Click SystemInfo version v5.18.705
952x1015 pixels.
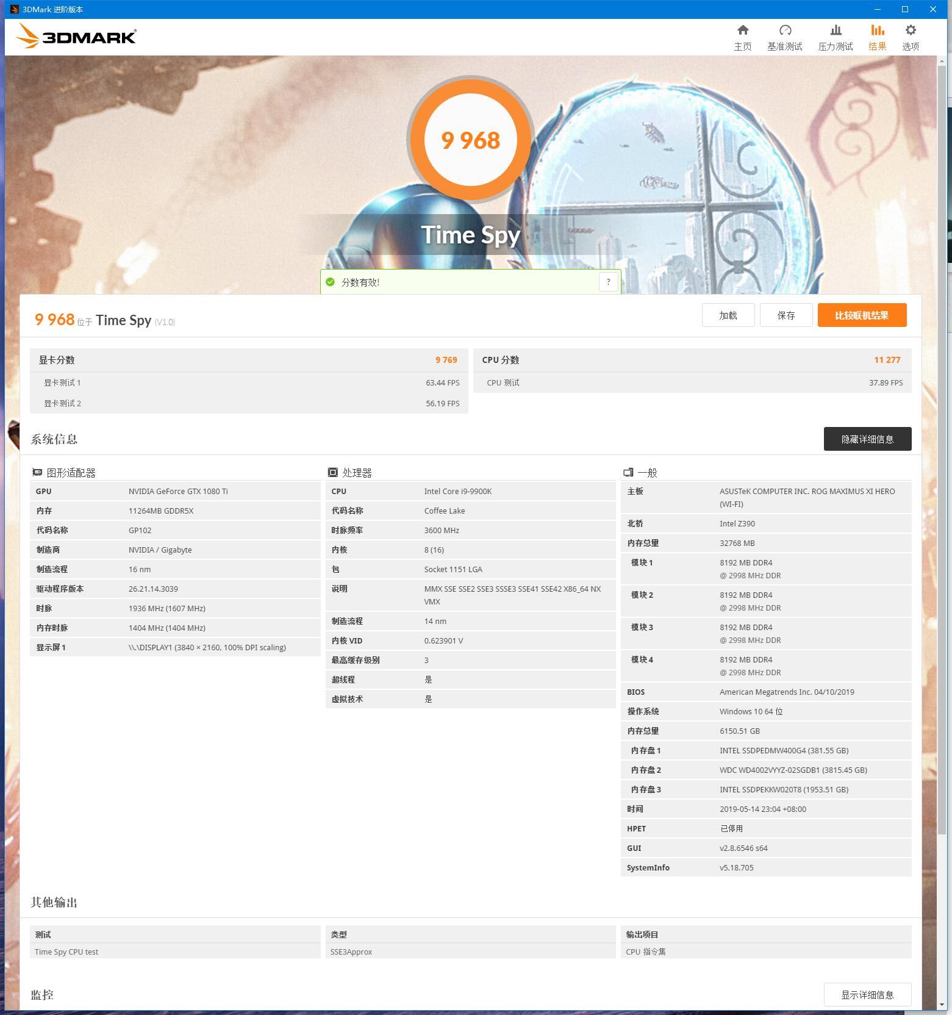pos(736,867)
